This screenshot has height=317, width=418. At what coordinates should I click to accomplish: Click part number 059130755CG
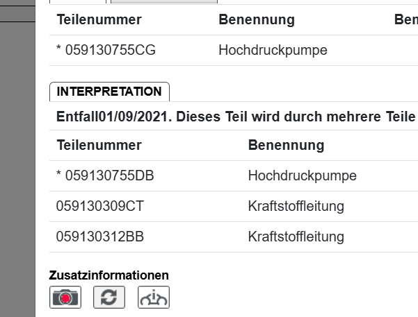point(105,51)
